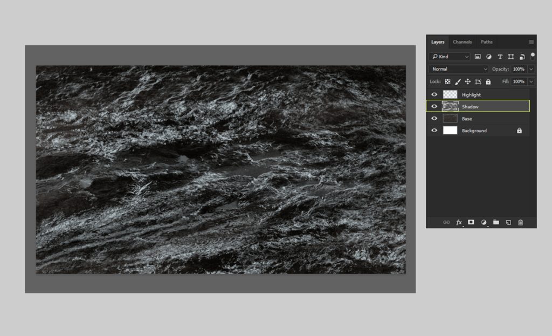Image resolution: width=552 pixels, height=336 pixels.
Task: Enable Lock All for the Shadow layer
Action: tap(488, 81)
